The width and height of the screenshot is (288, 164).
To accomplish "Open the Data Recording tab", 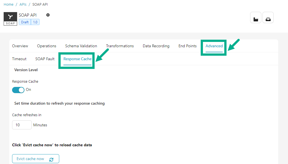I will (156, 46).
